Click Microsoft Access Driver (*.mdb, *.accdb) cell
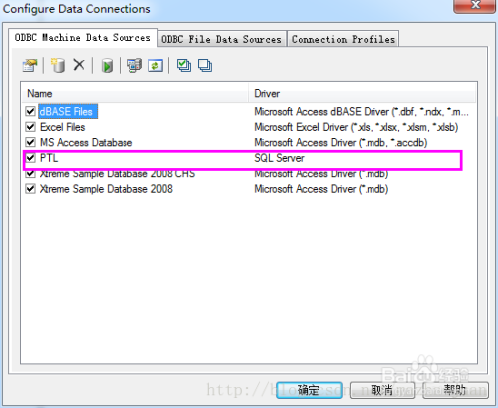 [341, 142]
